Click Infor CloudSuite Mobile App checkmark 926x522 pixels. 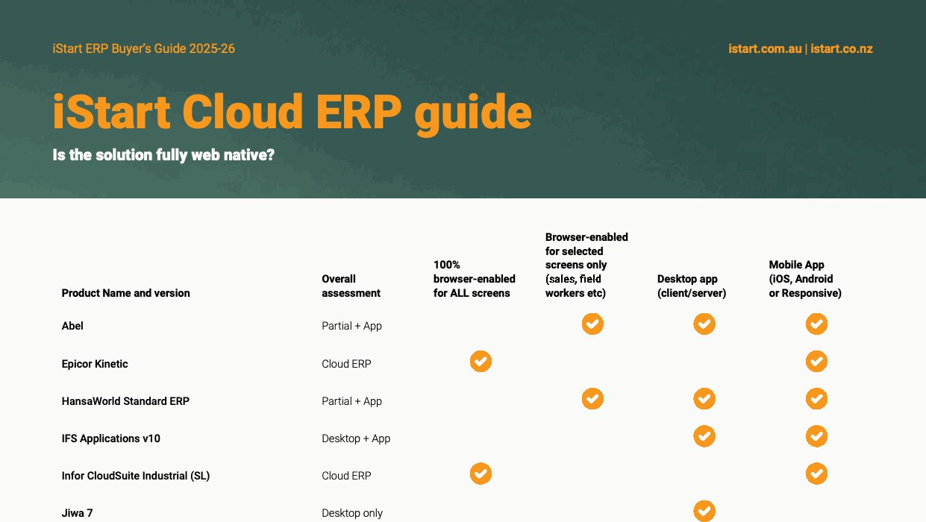tap(816, 474)
